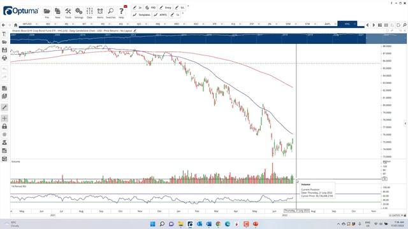Open the Tools hammer and wrench icon

coord(68,11)
